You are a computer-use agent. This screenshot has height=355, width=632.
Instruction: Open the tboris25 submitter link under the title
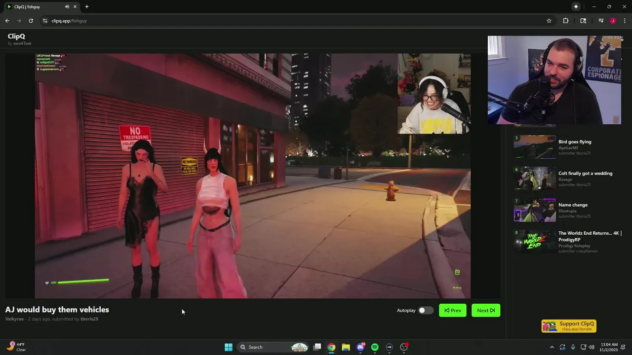(x=89, y=319)
